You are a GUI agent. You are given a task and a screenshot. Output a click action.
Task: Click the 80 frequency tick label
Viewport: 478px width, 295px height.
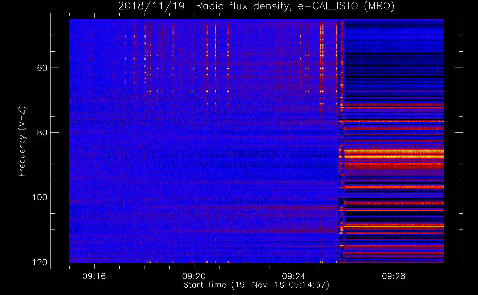point(42,132)
